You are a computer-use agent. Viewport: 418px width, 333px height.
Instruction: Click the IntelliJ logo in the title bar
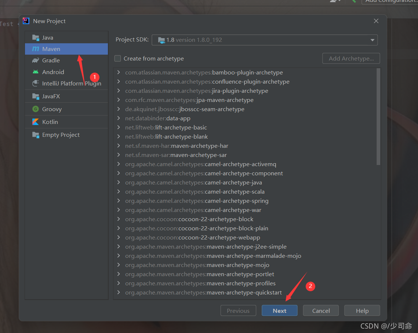click(x=26, y=21)
